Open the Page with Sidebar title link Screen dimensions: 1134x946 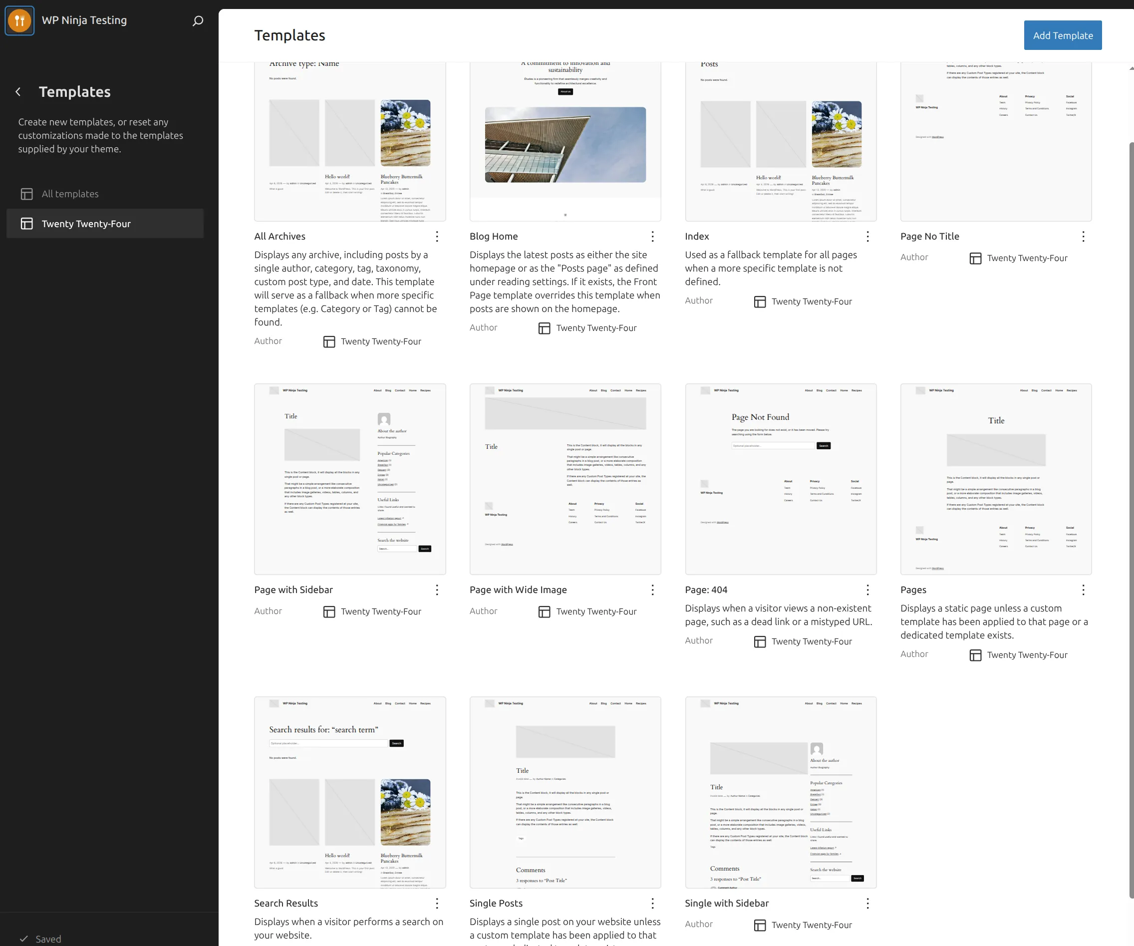[x=293, y=590]
